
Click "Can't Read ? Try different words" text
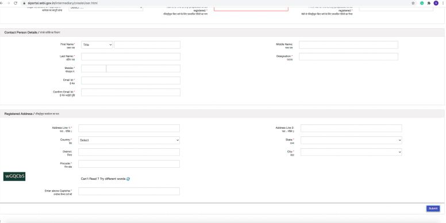click(103, 179)
